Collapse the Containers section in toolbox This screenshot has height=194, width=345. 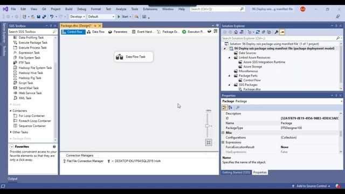pyautogui.click(x=11, y=111)
